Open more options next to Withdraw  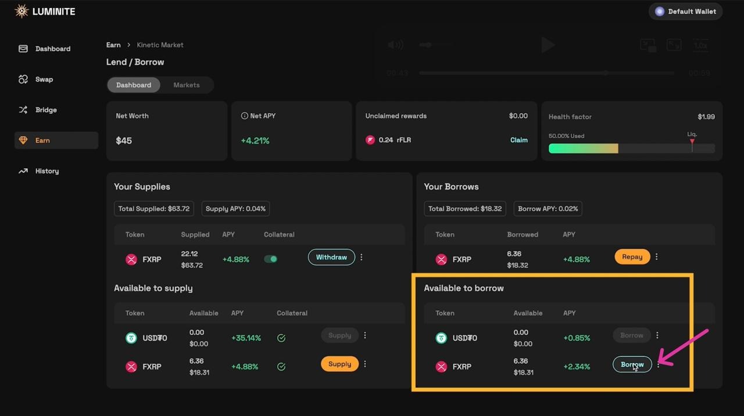[x=362, y=257]
